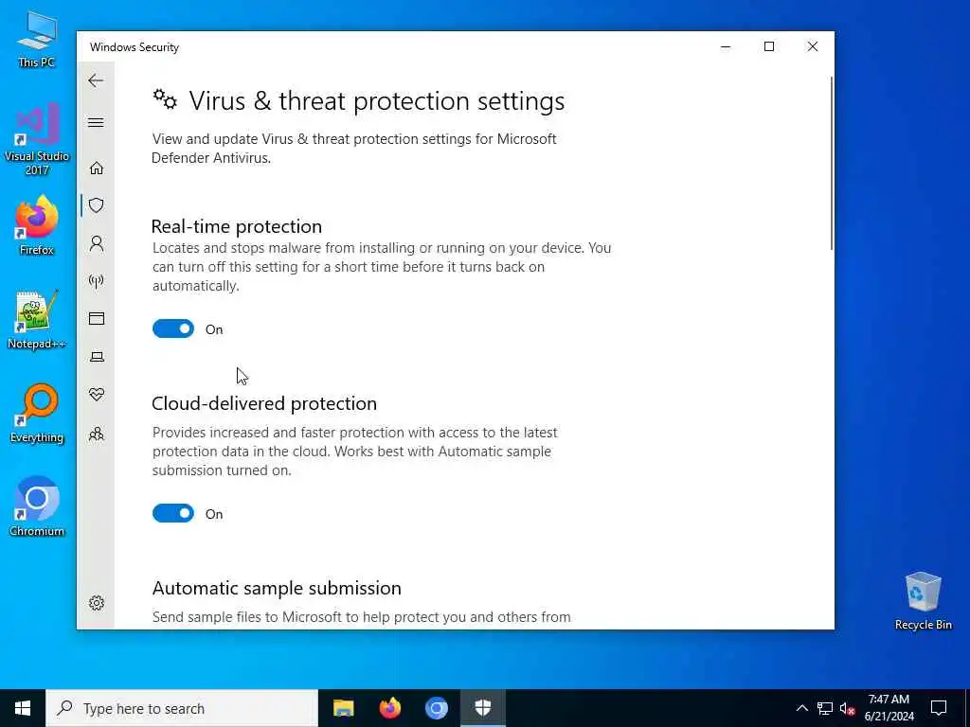
Task: Open Device performance & health heart icon
Action: click(x=97, y=395)
